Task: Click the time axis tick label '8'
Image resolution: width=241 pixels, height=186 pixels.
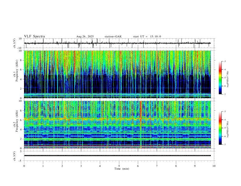Action: point(176,166)
